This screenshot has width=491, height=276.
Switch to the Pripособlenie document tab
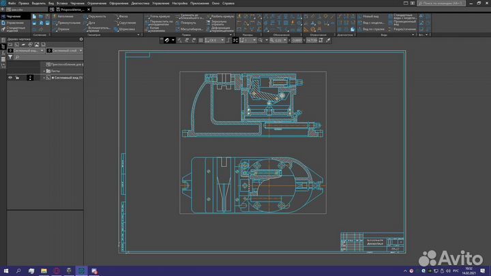(72, 10)
